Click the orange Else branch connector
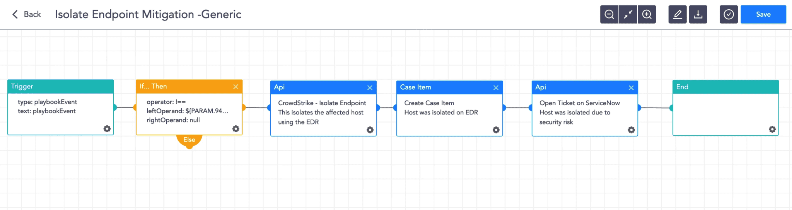The height and width of the screenshot is (210, 792). click(x=189, y=140)
